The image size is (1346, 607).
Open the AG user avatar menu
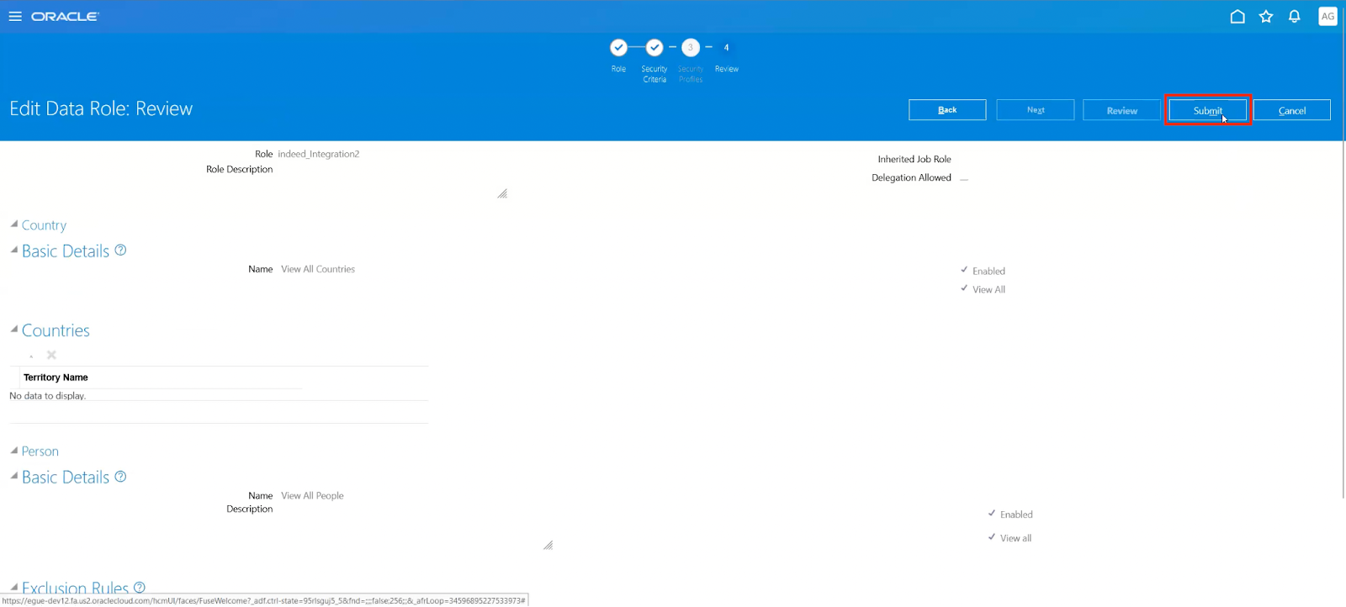[x=1327, y=16]
